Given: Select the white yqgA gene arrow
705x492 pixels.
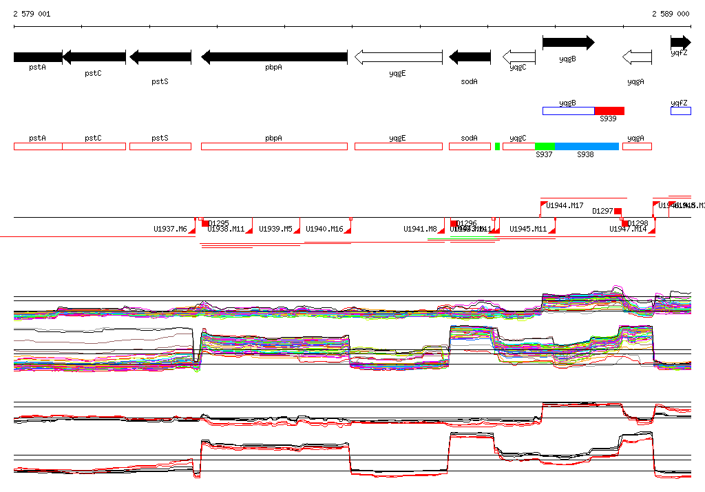Looking at the screenshot, I should click(637, 57).
